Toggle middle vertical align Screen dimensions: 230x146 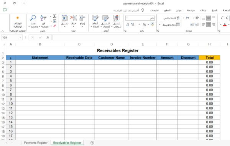[x=209, y=18]
